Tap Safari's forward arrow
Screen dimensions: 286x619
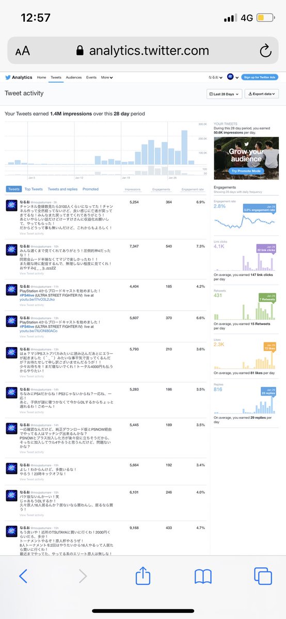[83, 576]
